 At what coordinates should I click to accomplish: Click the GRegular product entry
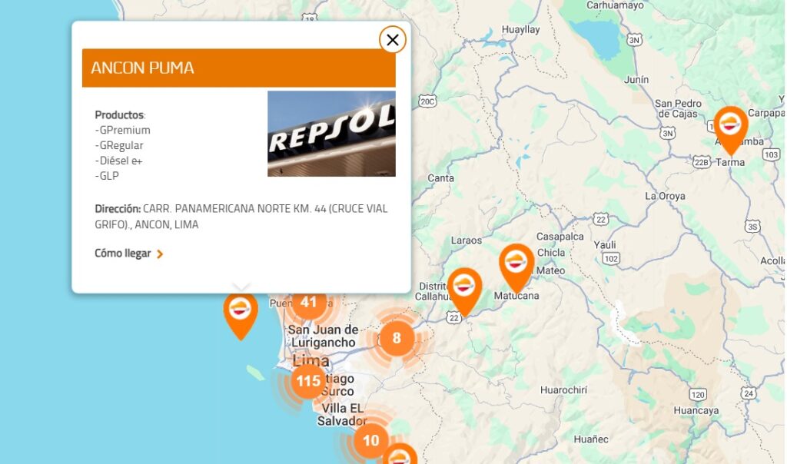tap(119, 145)
